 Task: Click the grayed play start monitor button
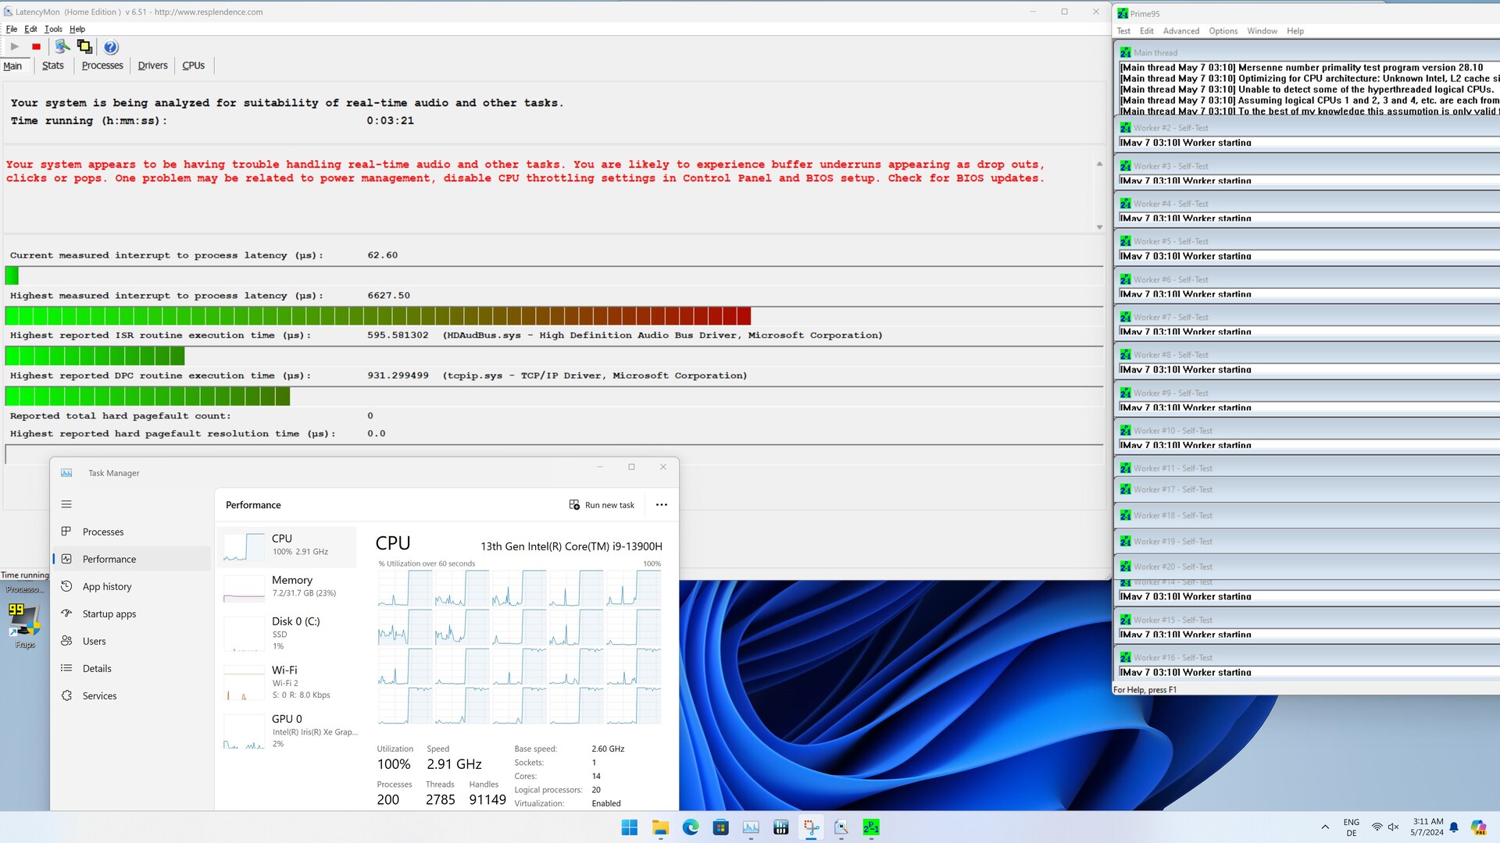coord(15,47)
